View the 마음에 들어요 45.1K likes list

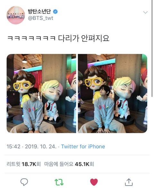pyautogui.click(x=69, y=164)
